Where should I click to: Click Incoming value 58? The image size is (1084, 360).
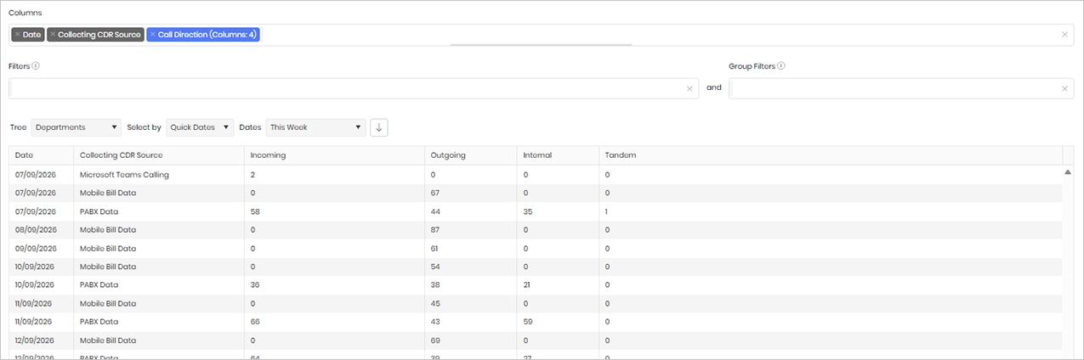pos(255,211)
